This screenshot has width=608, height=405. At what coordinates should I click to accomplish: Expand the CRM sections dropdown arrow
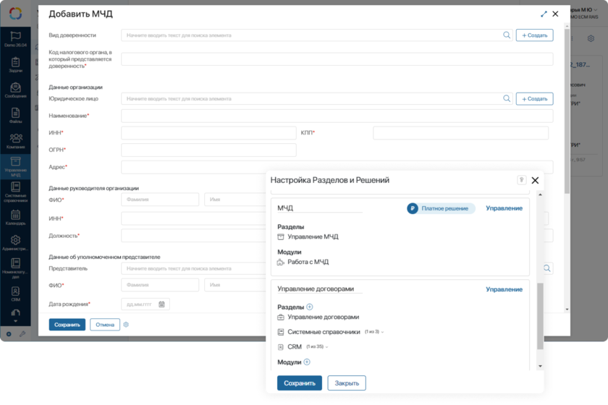[x=328, y=347]
